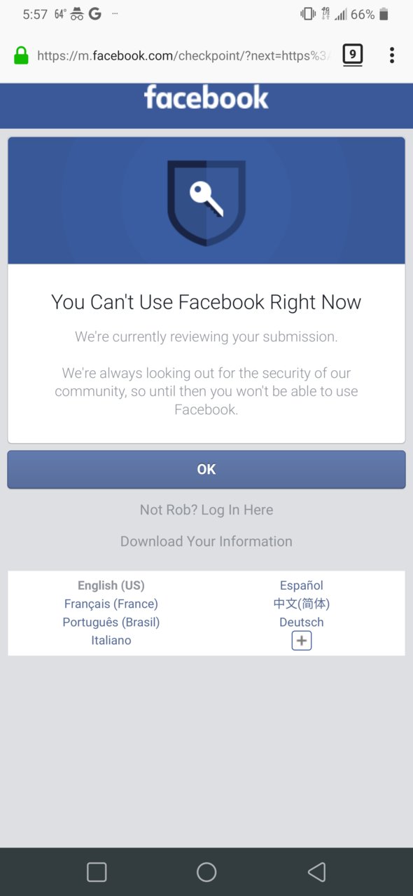Screen dimensions: 413x896
Task: Select Italiano language
Action: [x=111, y=640]
